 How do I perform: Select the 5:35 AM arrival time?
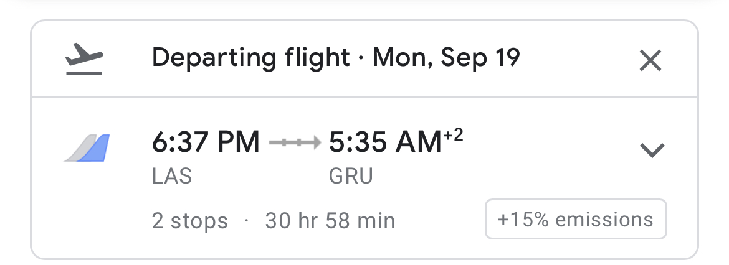384,143
